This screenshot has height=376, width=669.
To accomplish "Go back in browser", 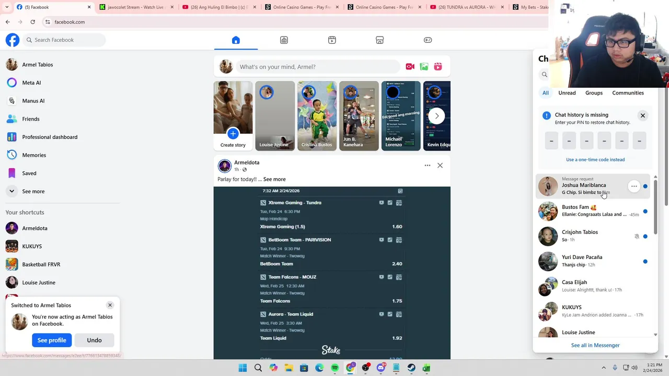I will point(7,22).
